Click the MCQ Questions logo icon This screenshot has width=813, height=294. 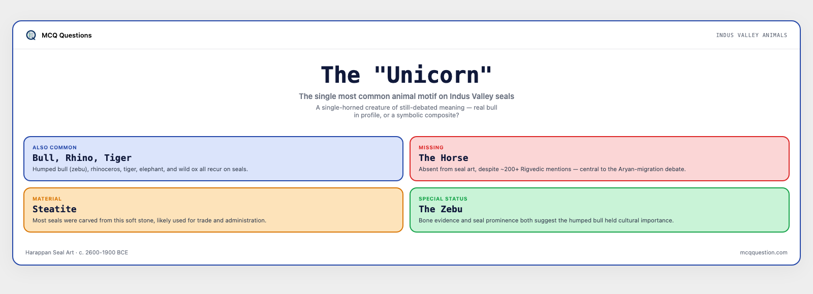[31, 35]
